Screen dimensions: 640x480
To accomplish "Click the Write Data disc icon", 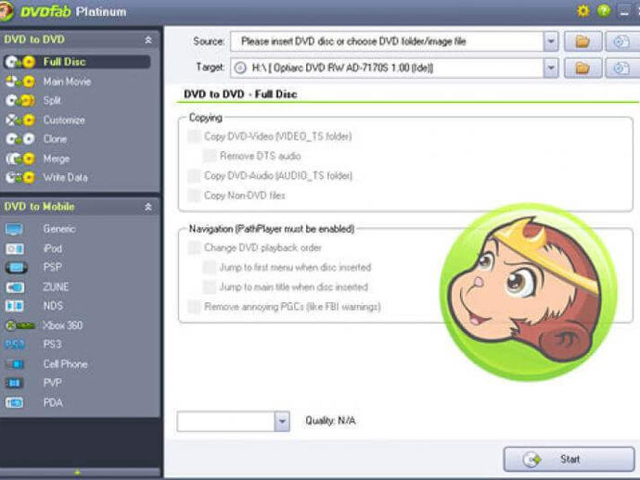I will pyautogui.click(x=20, y=177).
